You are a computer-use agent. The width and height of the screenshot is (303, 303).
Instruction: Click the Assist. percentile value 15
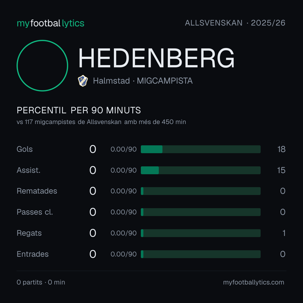(281, 170)
